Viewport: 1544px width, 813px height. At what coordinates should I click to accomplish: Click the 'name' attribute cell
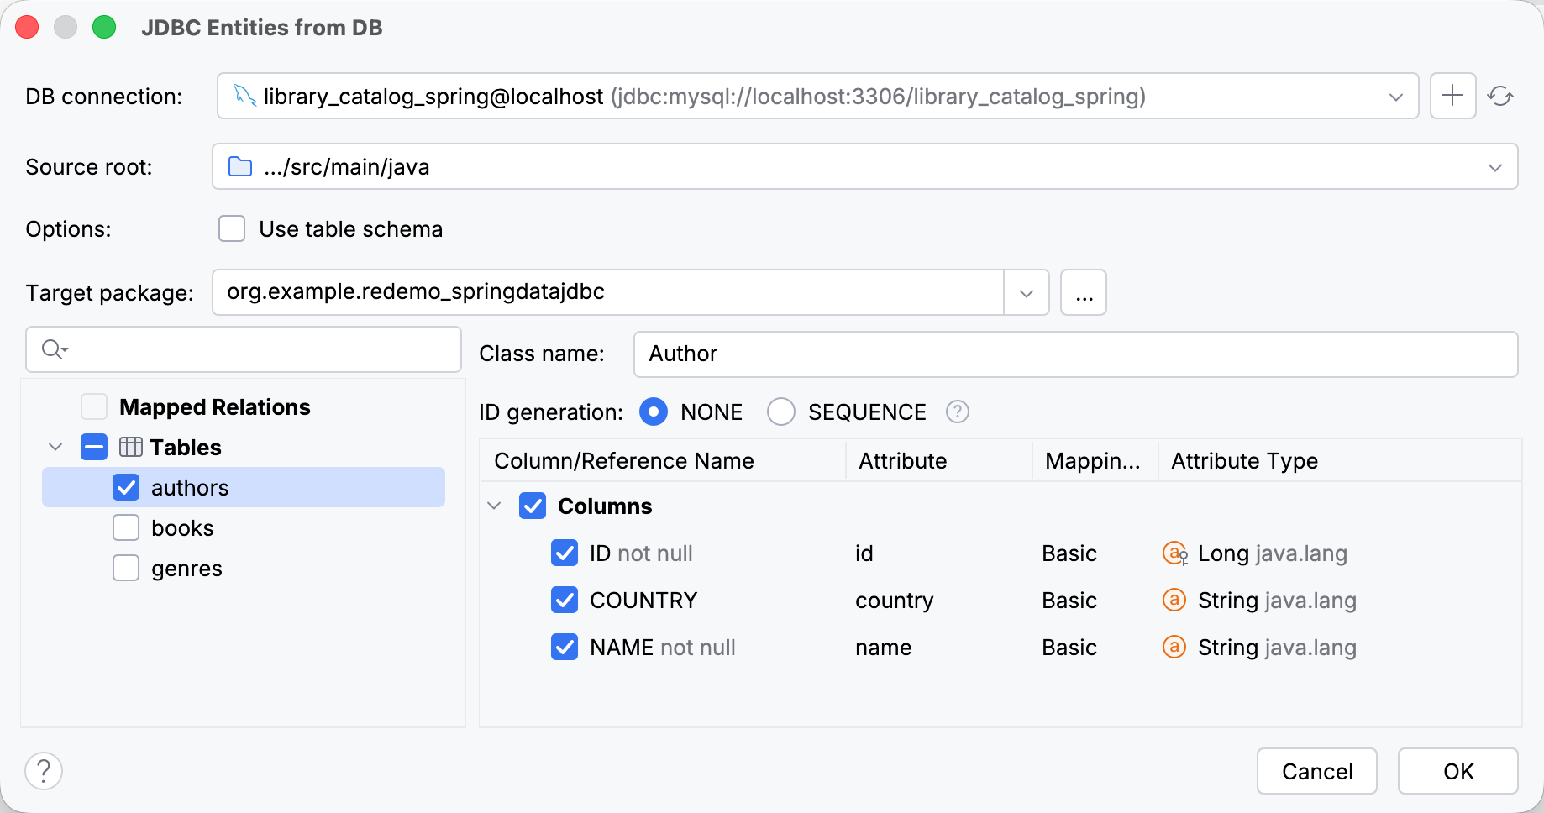pos(884,648)
